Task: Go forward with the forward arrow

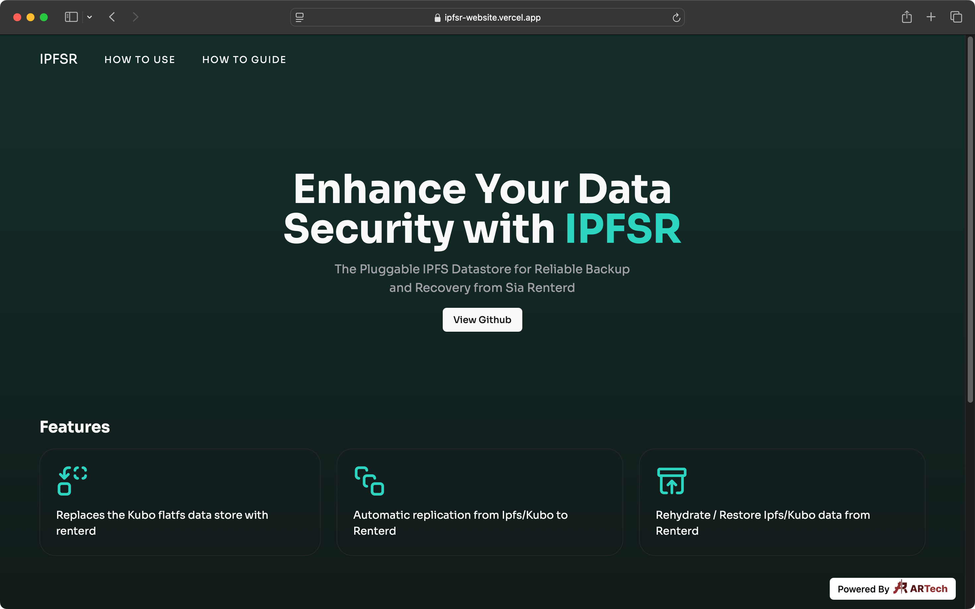Action: 135,17
